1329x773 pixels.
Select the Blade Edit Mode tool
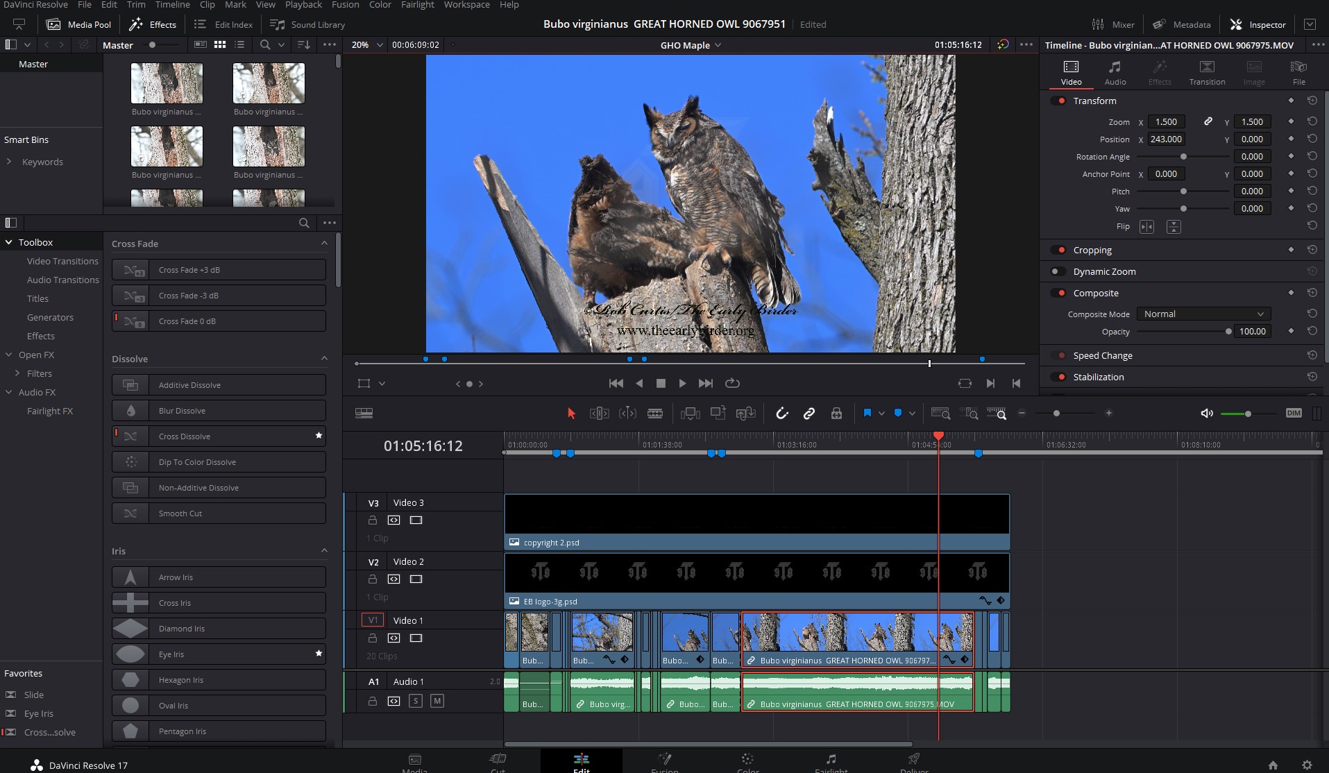655,414
